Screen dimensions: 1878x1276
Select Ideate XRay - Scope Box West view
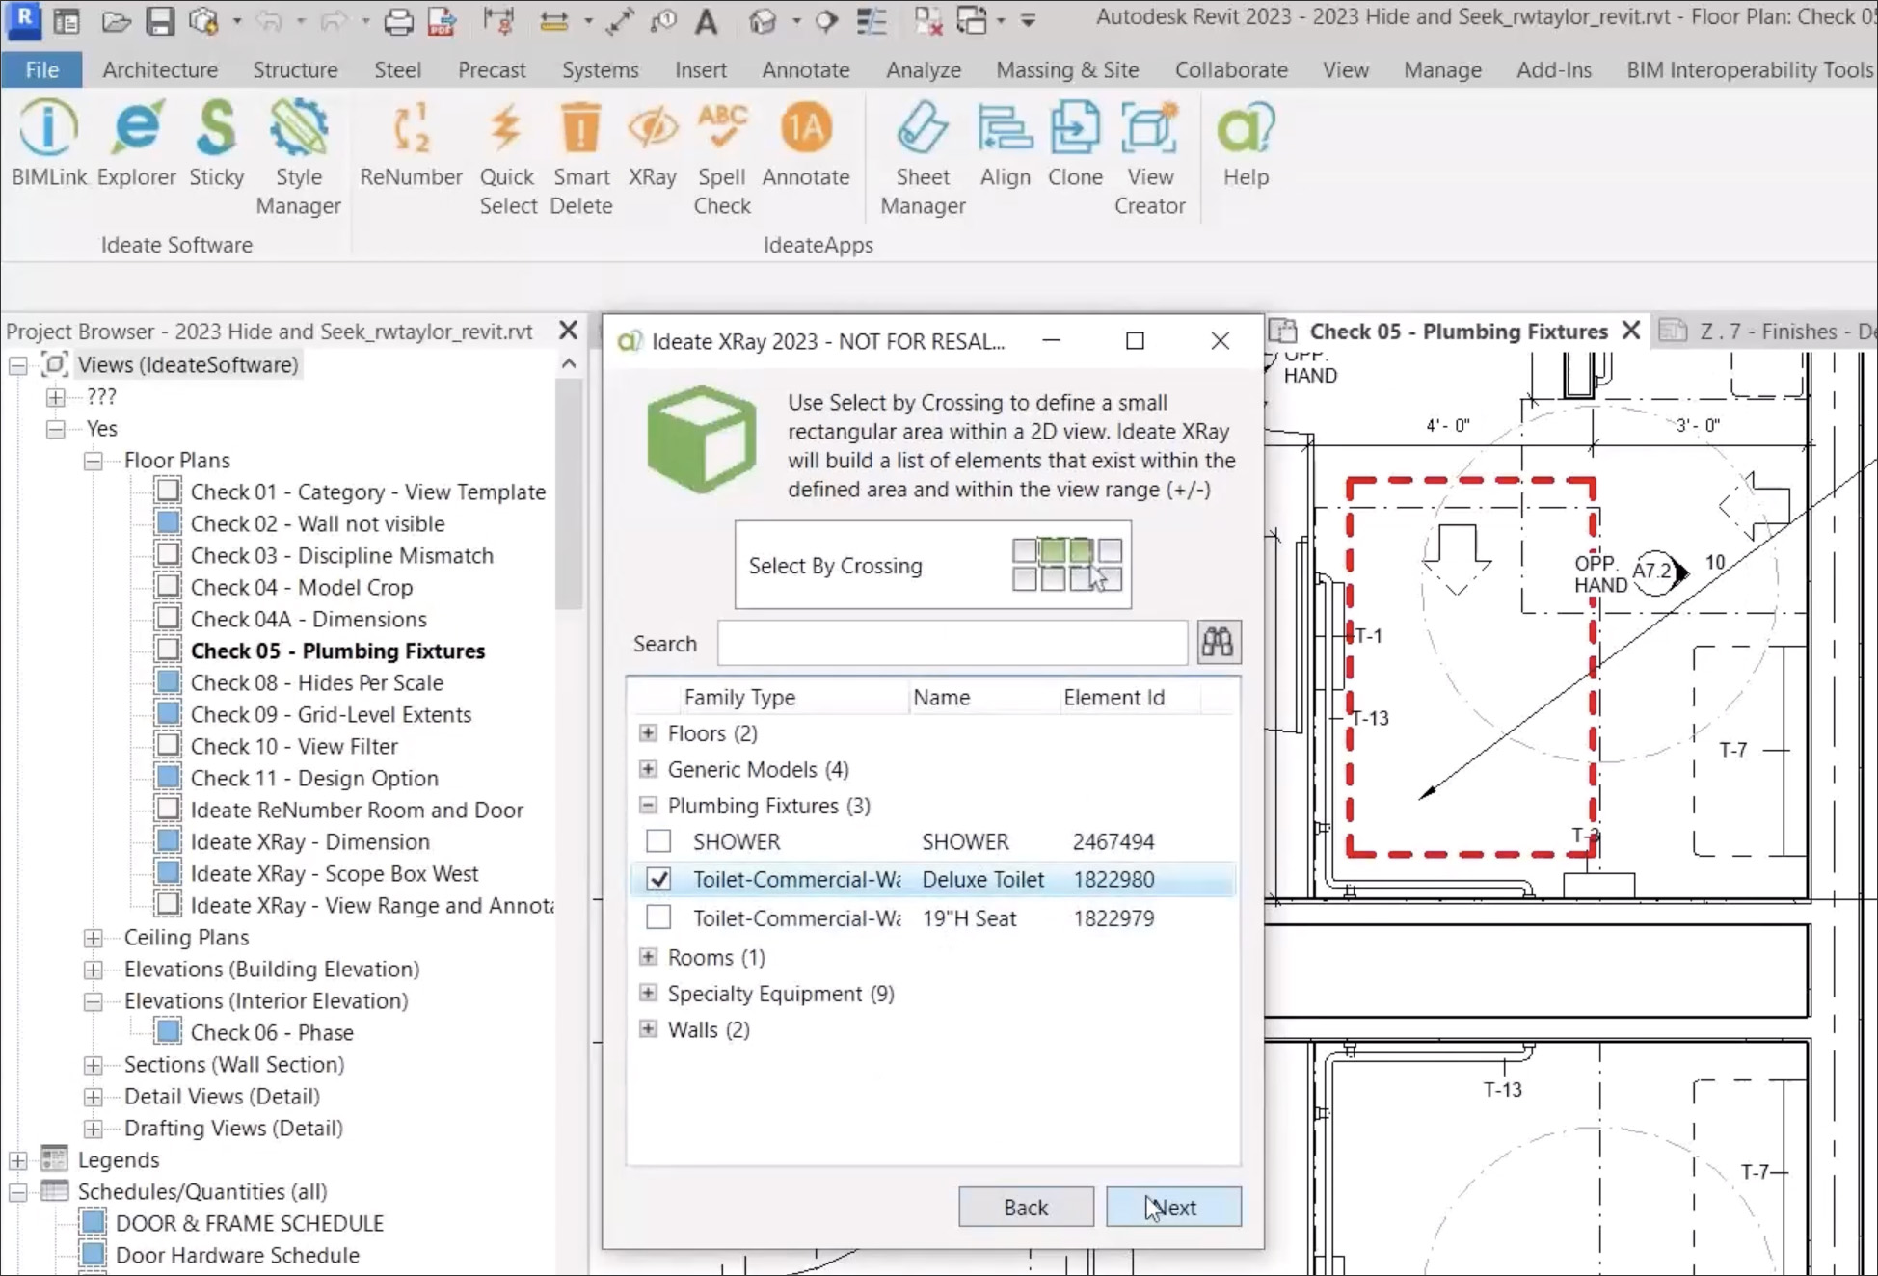pos(334,873)
